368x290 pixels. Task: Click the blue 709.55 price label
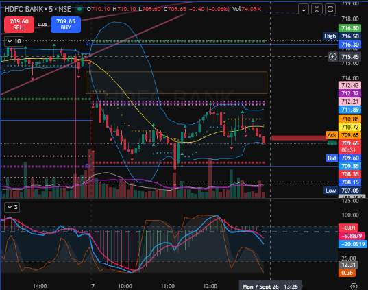pyautogui.click(x=349, y=166)
